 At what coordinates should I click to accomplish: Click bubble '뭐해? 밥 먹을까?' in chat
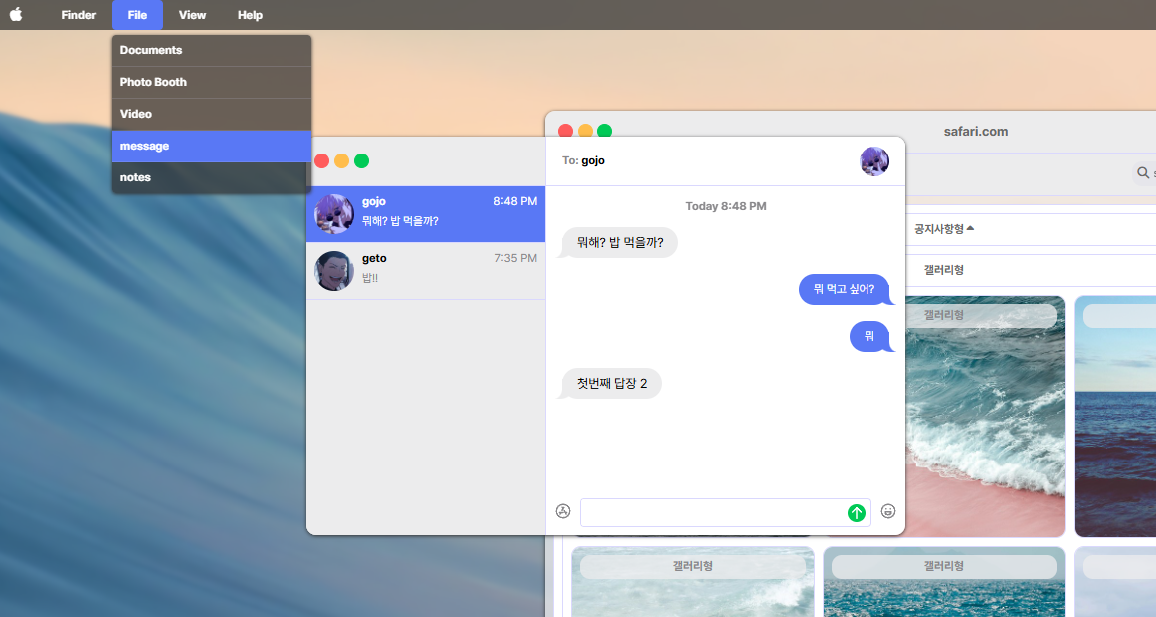pyautogui.click(x=619, y=242)
